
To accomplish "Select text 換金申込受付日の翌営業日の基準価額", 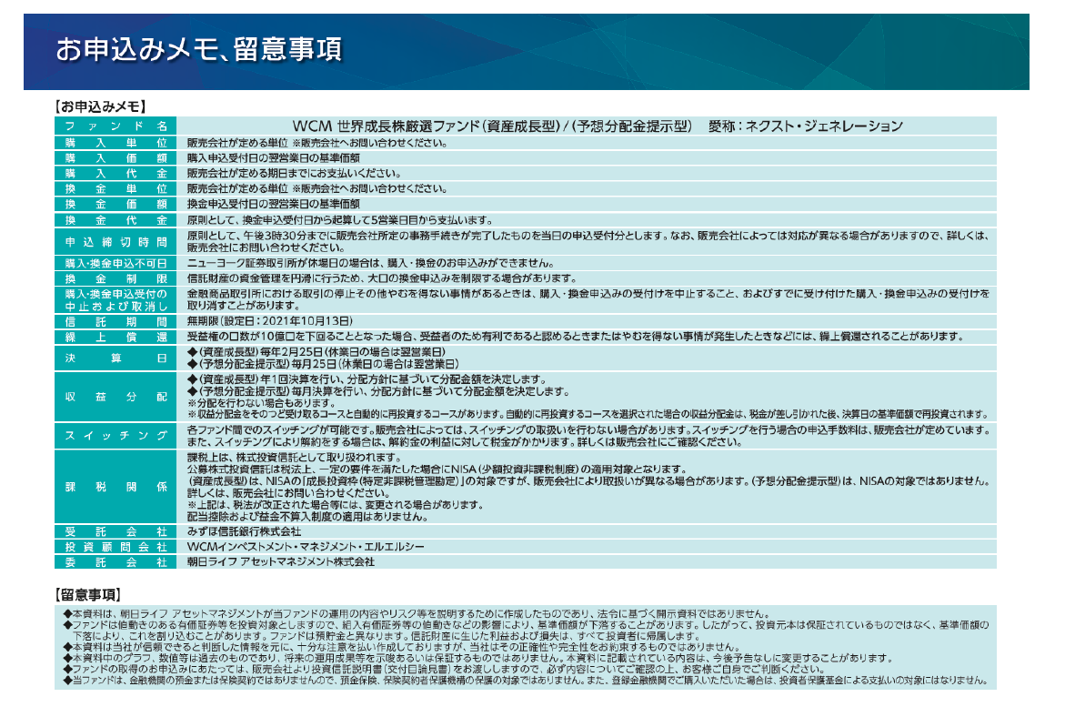I will tap(274, 204).
